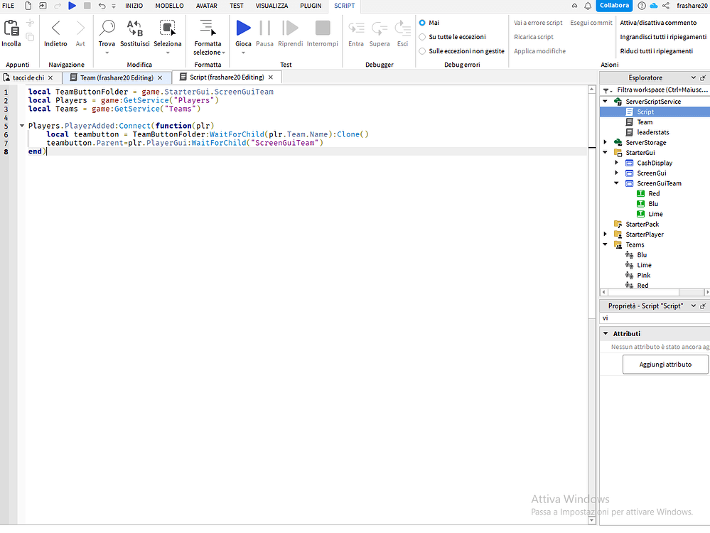Click Formatta selezione icon
The height and width of the screenshot is (533, 710).
point(208,28)
